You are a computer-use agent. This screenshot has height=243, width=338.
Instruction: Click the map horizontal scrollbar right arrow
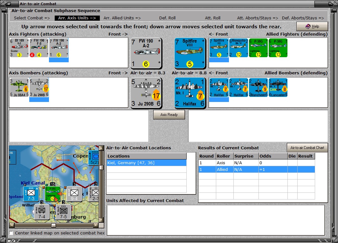click(x=96, y=225)
